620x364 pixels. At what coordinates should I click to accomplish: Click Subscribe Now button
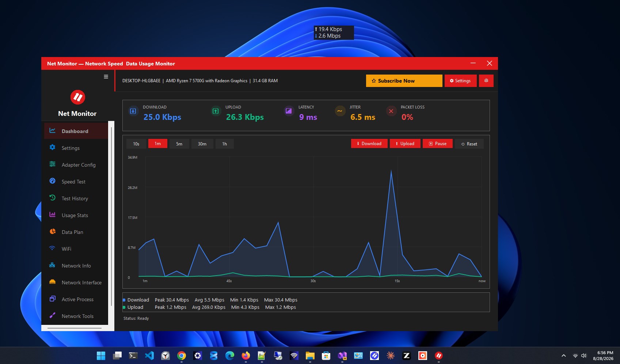tap(404, 81)
